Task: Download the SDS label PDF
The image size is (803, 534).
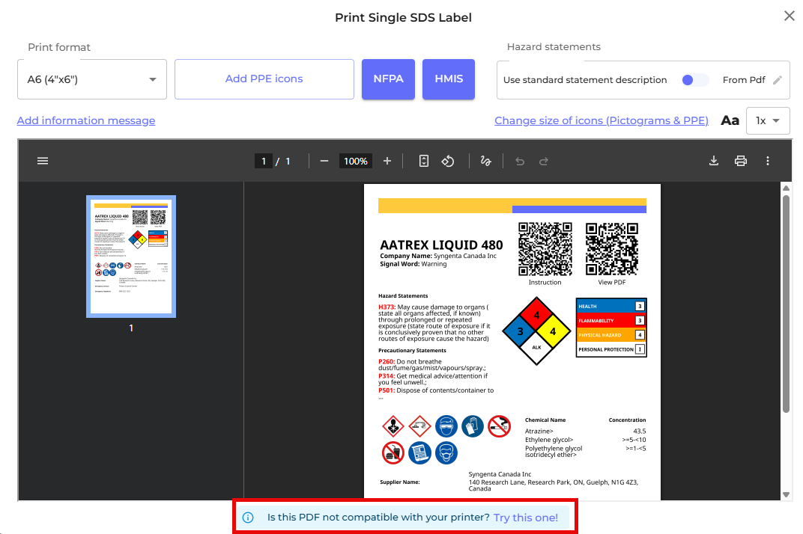Action: click(713, 161)
